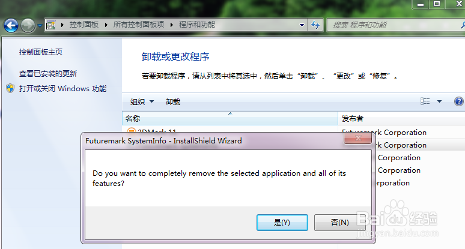Expand the view options dropdown arrow

coord(439,101)
